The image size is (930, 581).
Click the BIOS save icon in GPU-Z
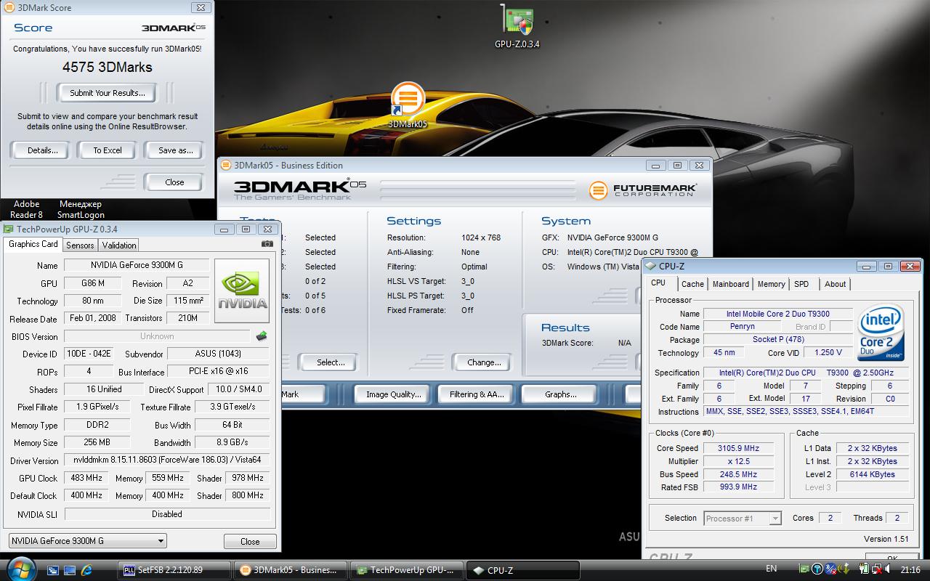point(262,336)
